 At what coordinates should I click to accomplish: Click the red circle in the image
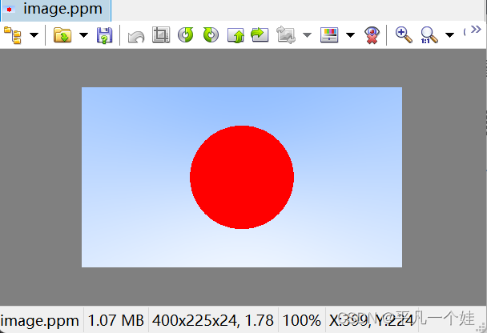coord(242,177)
